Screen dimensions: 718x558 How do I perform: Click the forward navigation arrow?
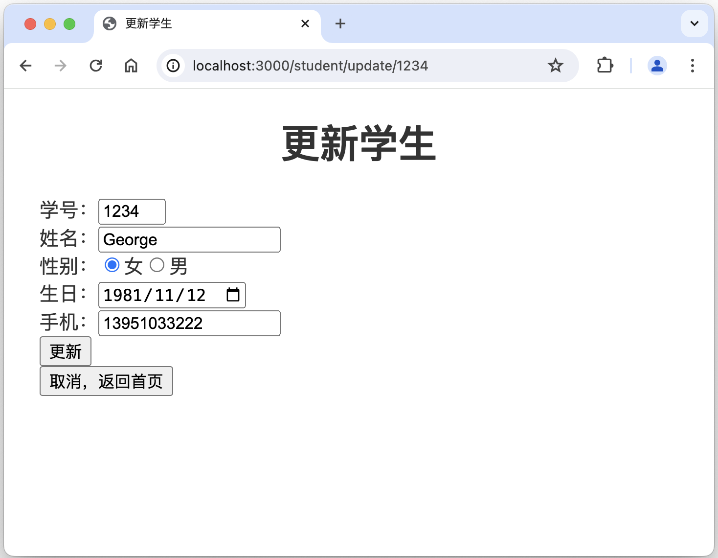click(x=61, y=66)
